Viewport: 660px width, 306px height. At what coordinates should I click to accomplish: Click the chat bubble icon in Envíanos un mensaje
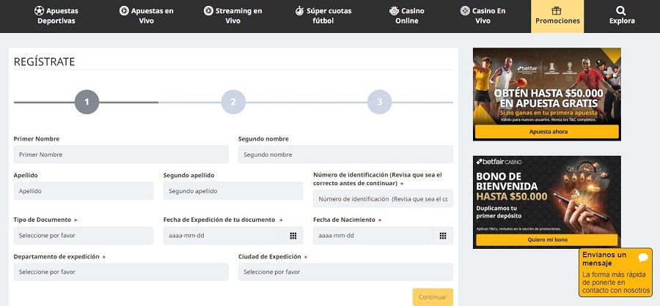[x=642, y=257]
